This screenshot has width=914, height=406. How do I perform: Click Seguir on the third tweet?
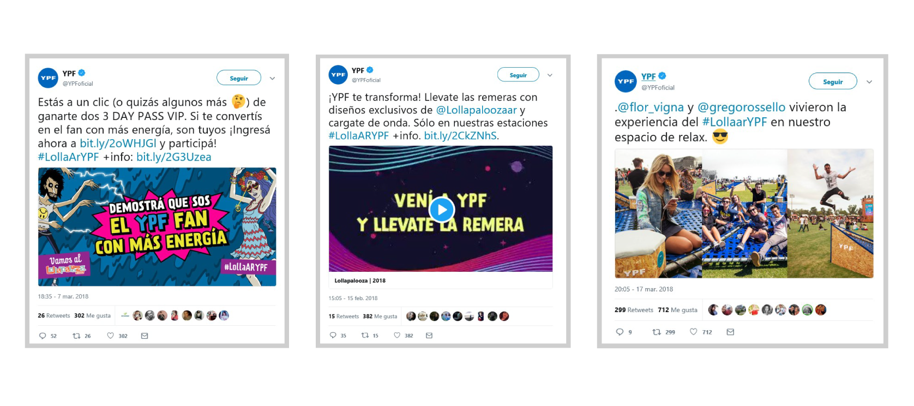click(833, 81)
